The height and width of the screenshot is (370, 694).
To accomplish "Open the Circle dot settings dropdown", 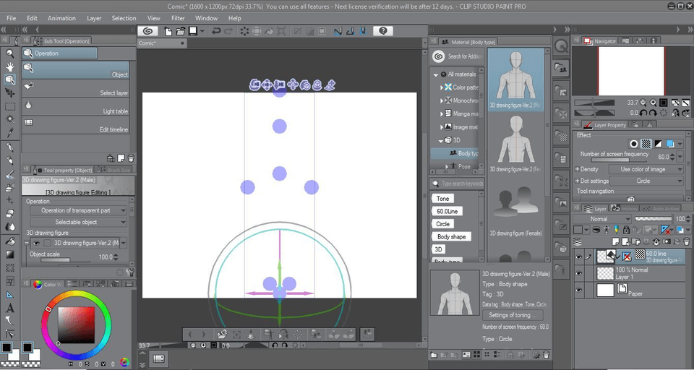I will coord(646,181).
